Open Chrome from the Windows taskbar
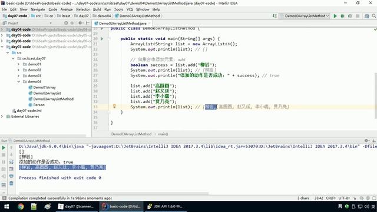377x212 pixels. pyautogui.click(x=21, y=207)
